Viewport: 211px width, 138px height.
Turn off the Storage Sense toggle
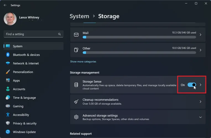[x=192, y=85]
